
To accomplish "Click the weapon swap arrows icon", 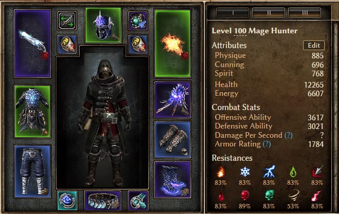I will tap(67, 21).
